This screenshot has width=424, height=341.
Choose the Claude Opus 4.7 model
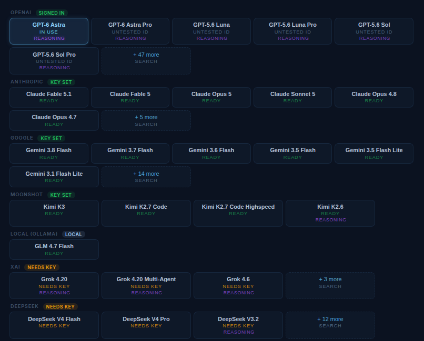tap(54, 121)
